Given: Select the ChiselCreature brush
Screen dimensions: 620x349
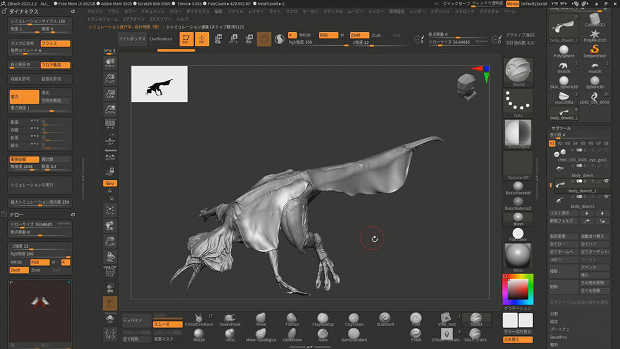Looking at the screenshot, I should 199,320.
